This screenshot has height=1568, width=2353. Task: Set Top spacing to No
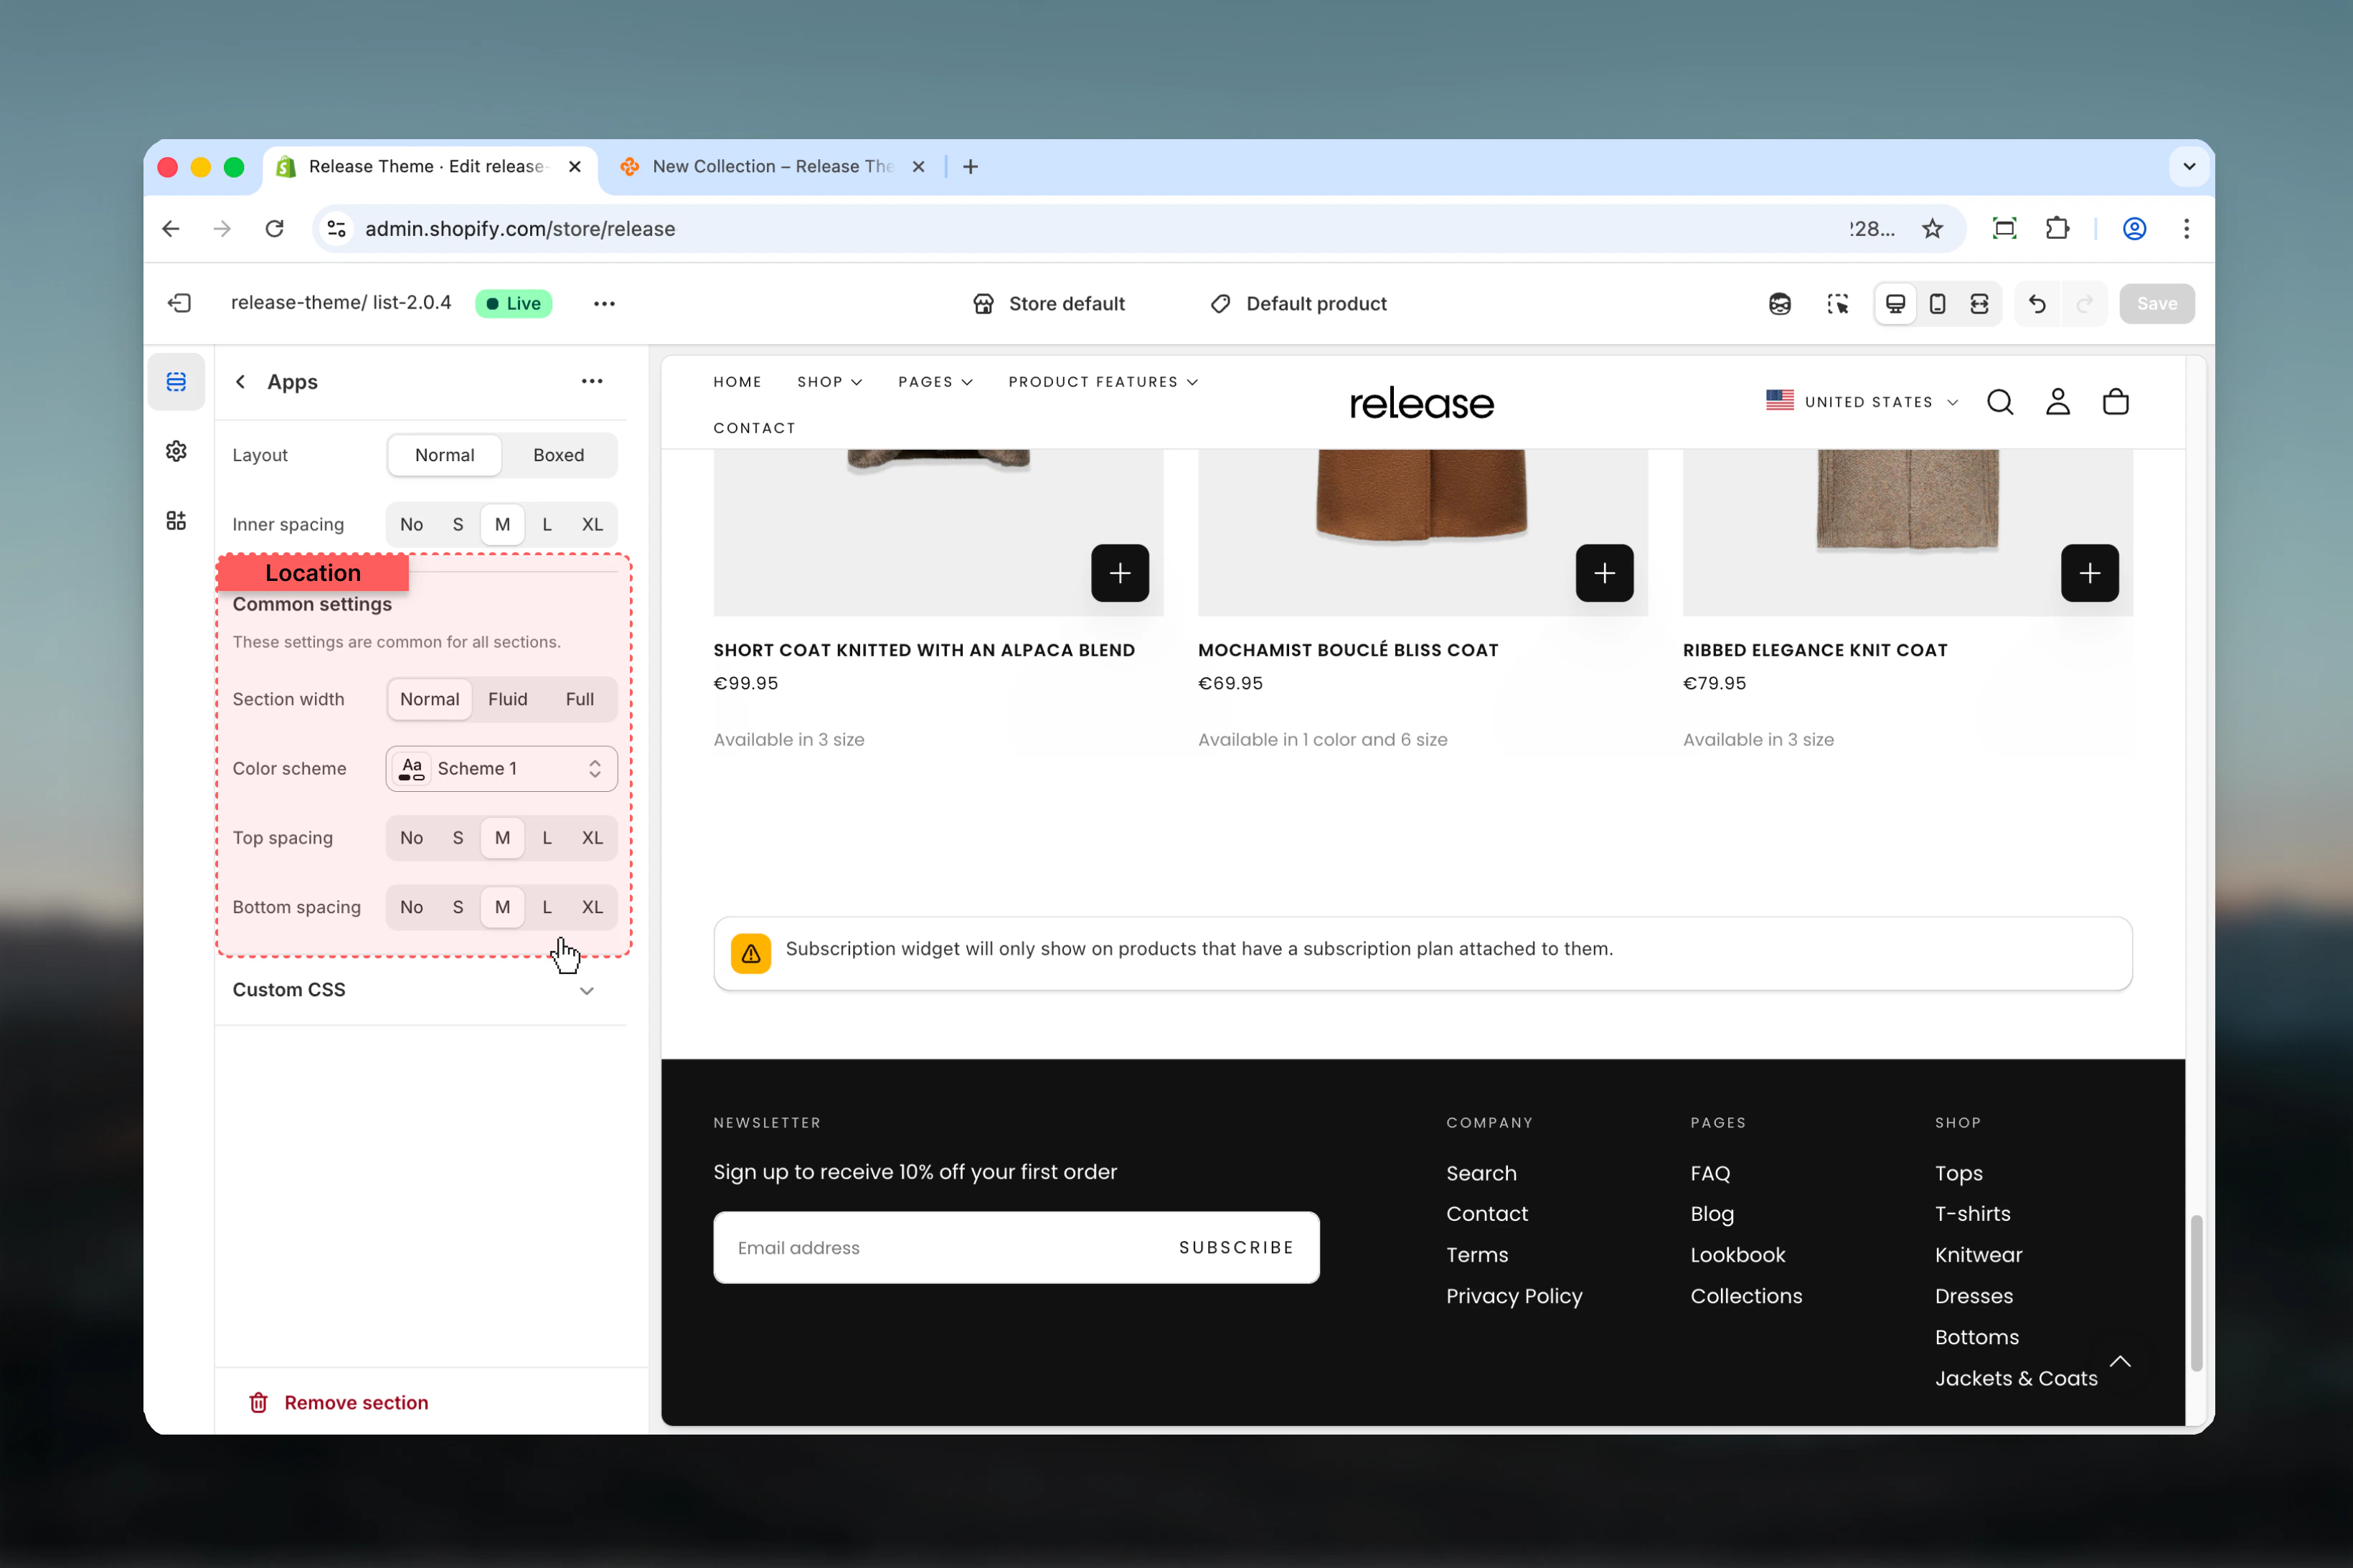(411, 838)
